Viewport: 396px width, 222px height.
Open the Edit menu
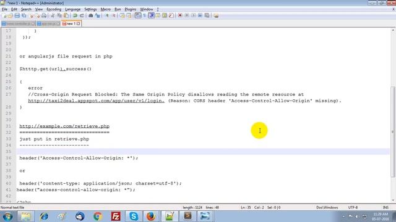14,9
